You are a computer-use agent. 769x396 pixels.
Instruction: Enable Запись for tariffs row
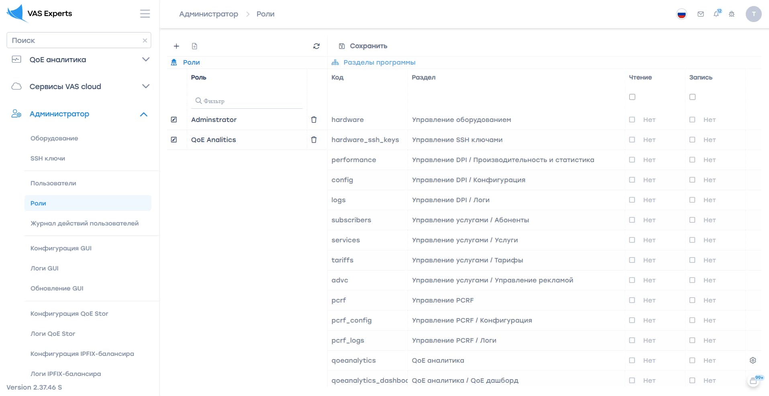[x=692, y=260]
